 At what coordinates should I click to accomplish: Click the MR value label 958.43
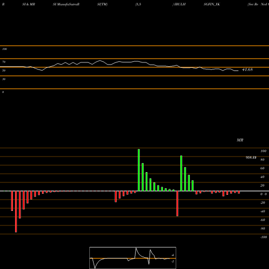[251, 158]
